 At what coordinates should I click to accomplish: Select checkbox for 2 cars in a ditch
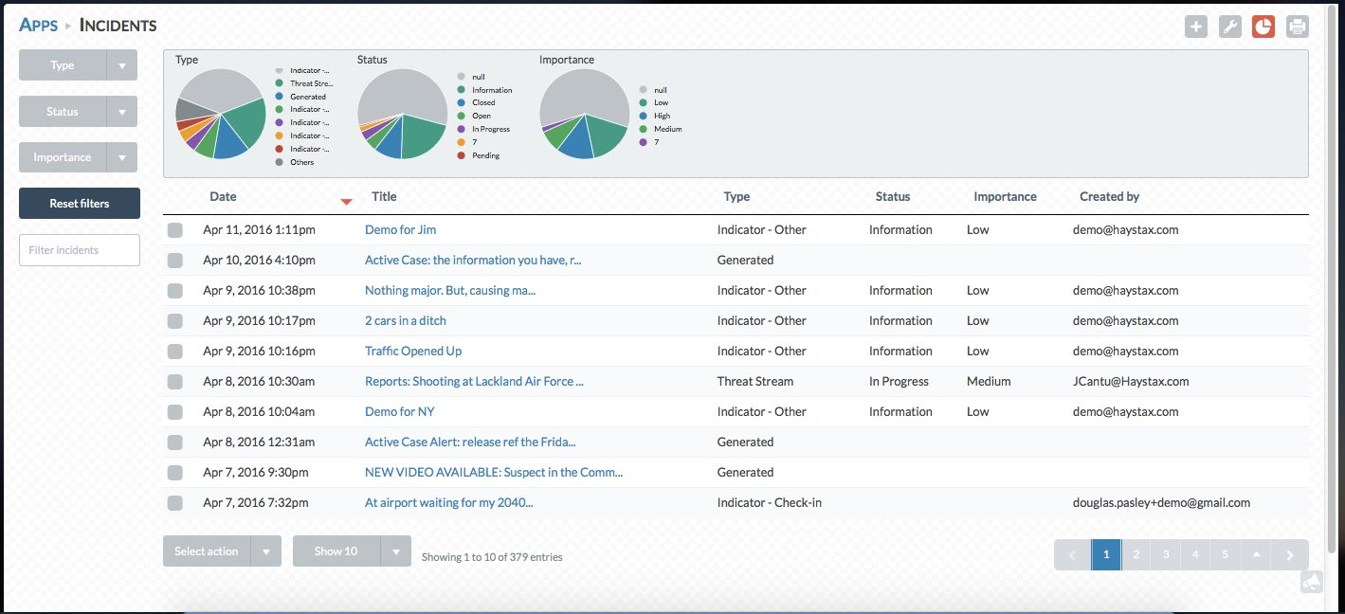coord(175,321)
